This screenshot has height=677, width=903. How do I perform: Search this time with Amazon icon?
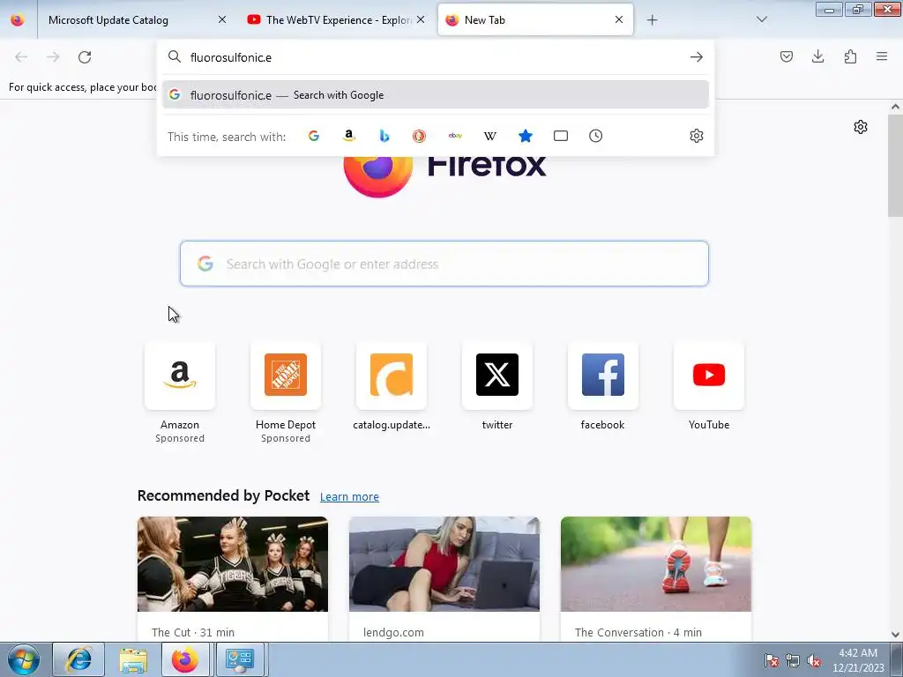(349, 136)
